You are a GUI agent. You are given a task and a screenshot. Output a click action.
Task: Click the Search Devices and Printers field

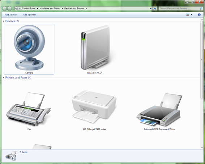[179, 9]
